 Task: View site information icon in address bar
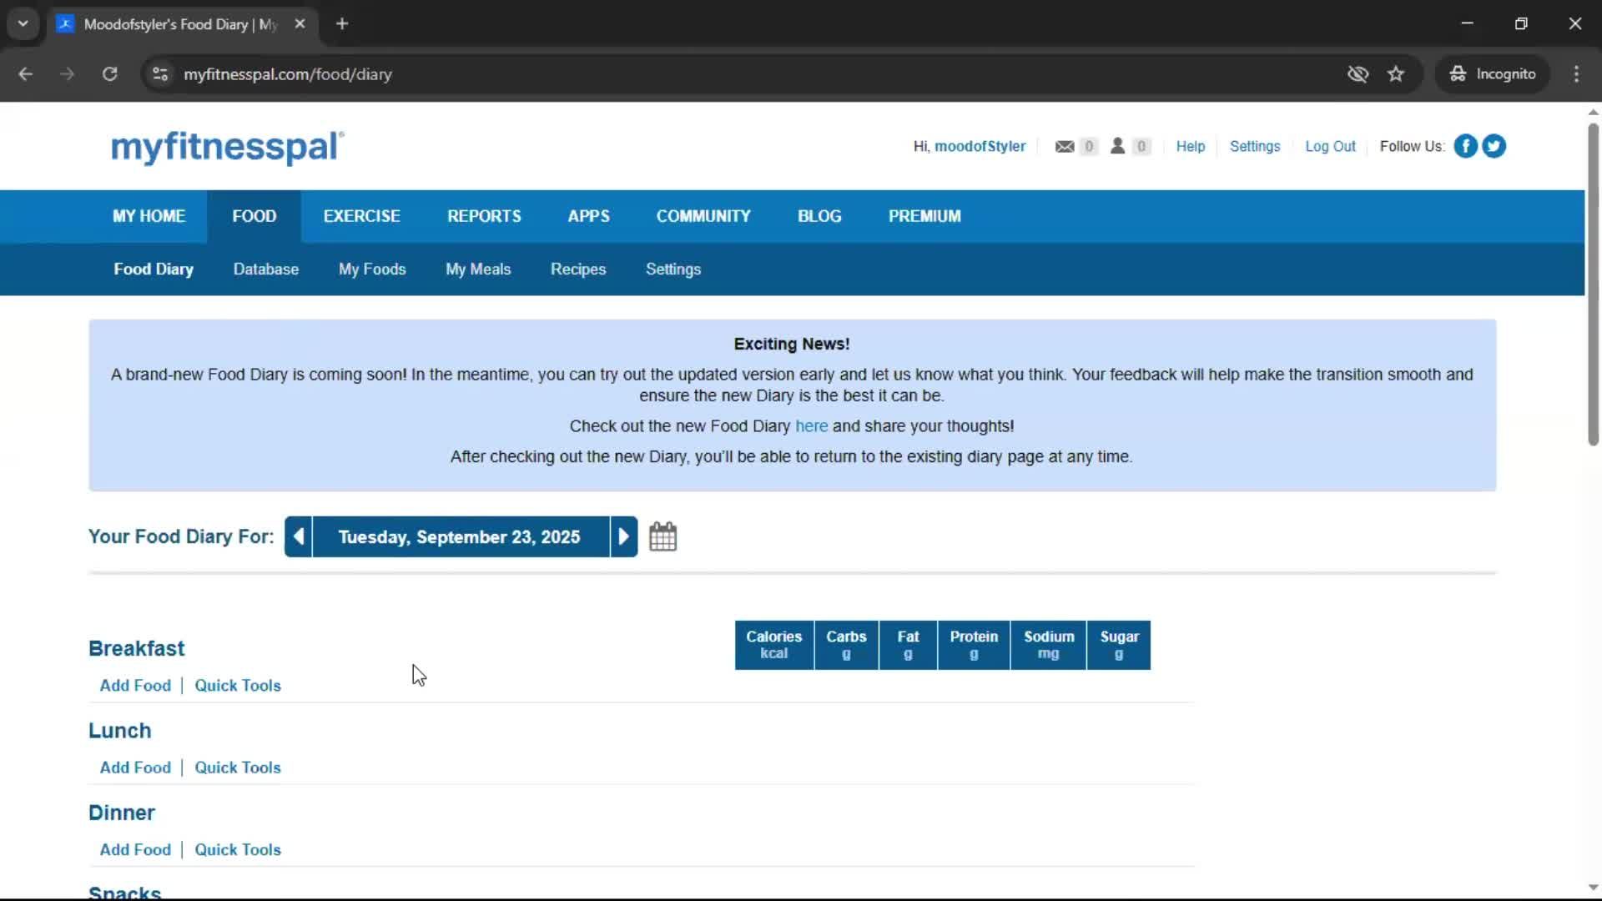160,74
